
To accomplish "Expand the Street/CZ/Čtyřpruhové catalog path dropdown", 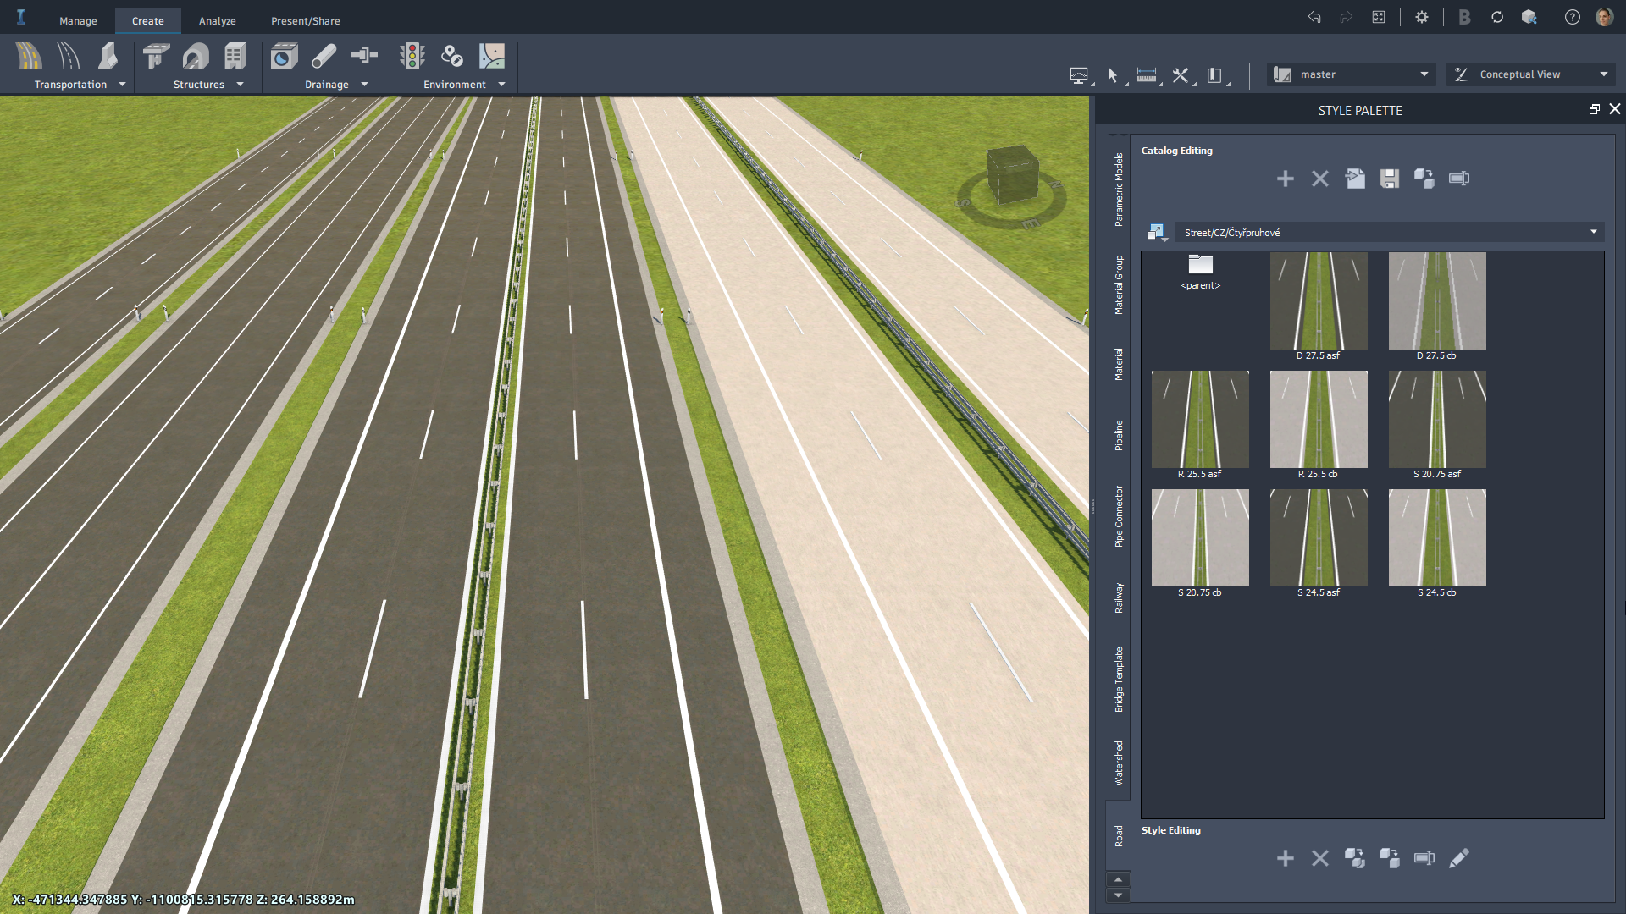I will click(1593, 232).
